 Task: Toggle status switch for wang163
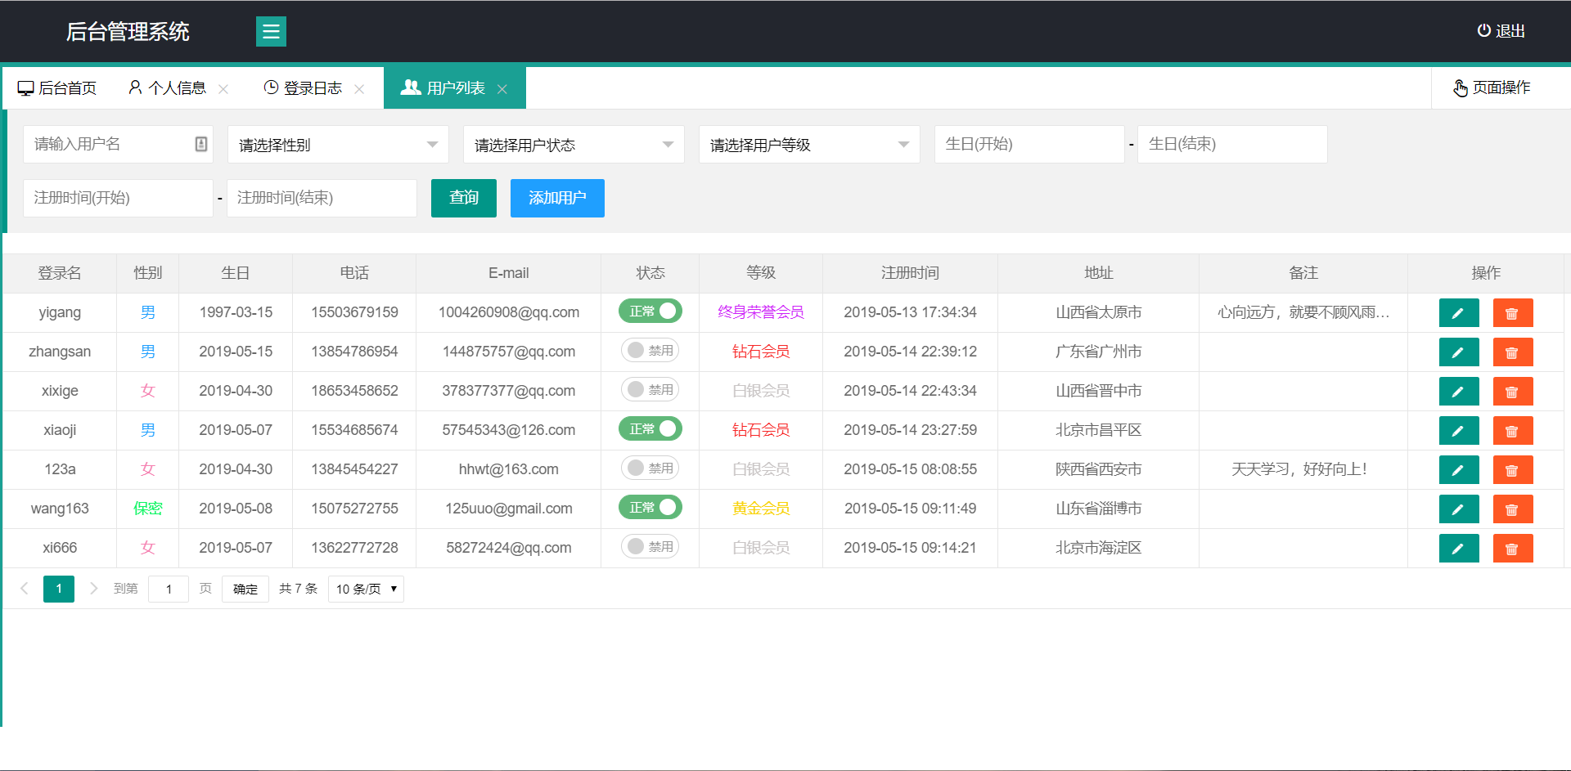(650, 508)
